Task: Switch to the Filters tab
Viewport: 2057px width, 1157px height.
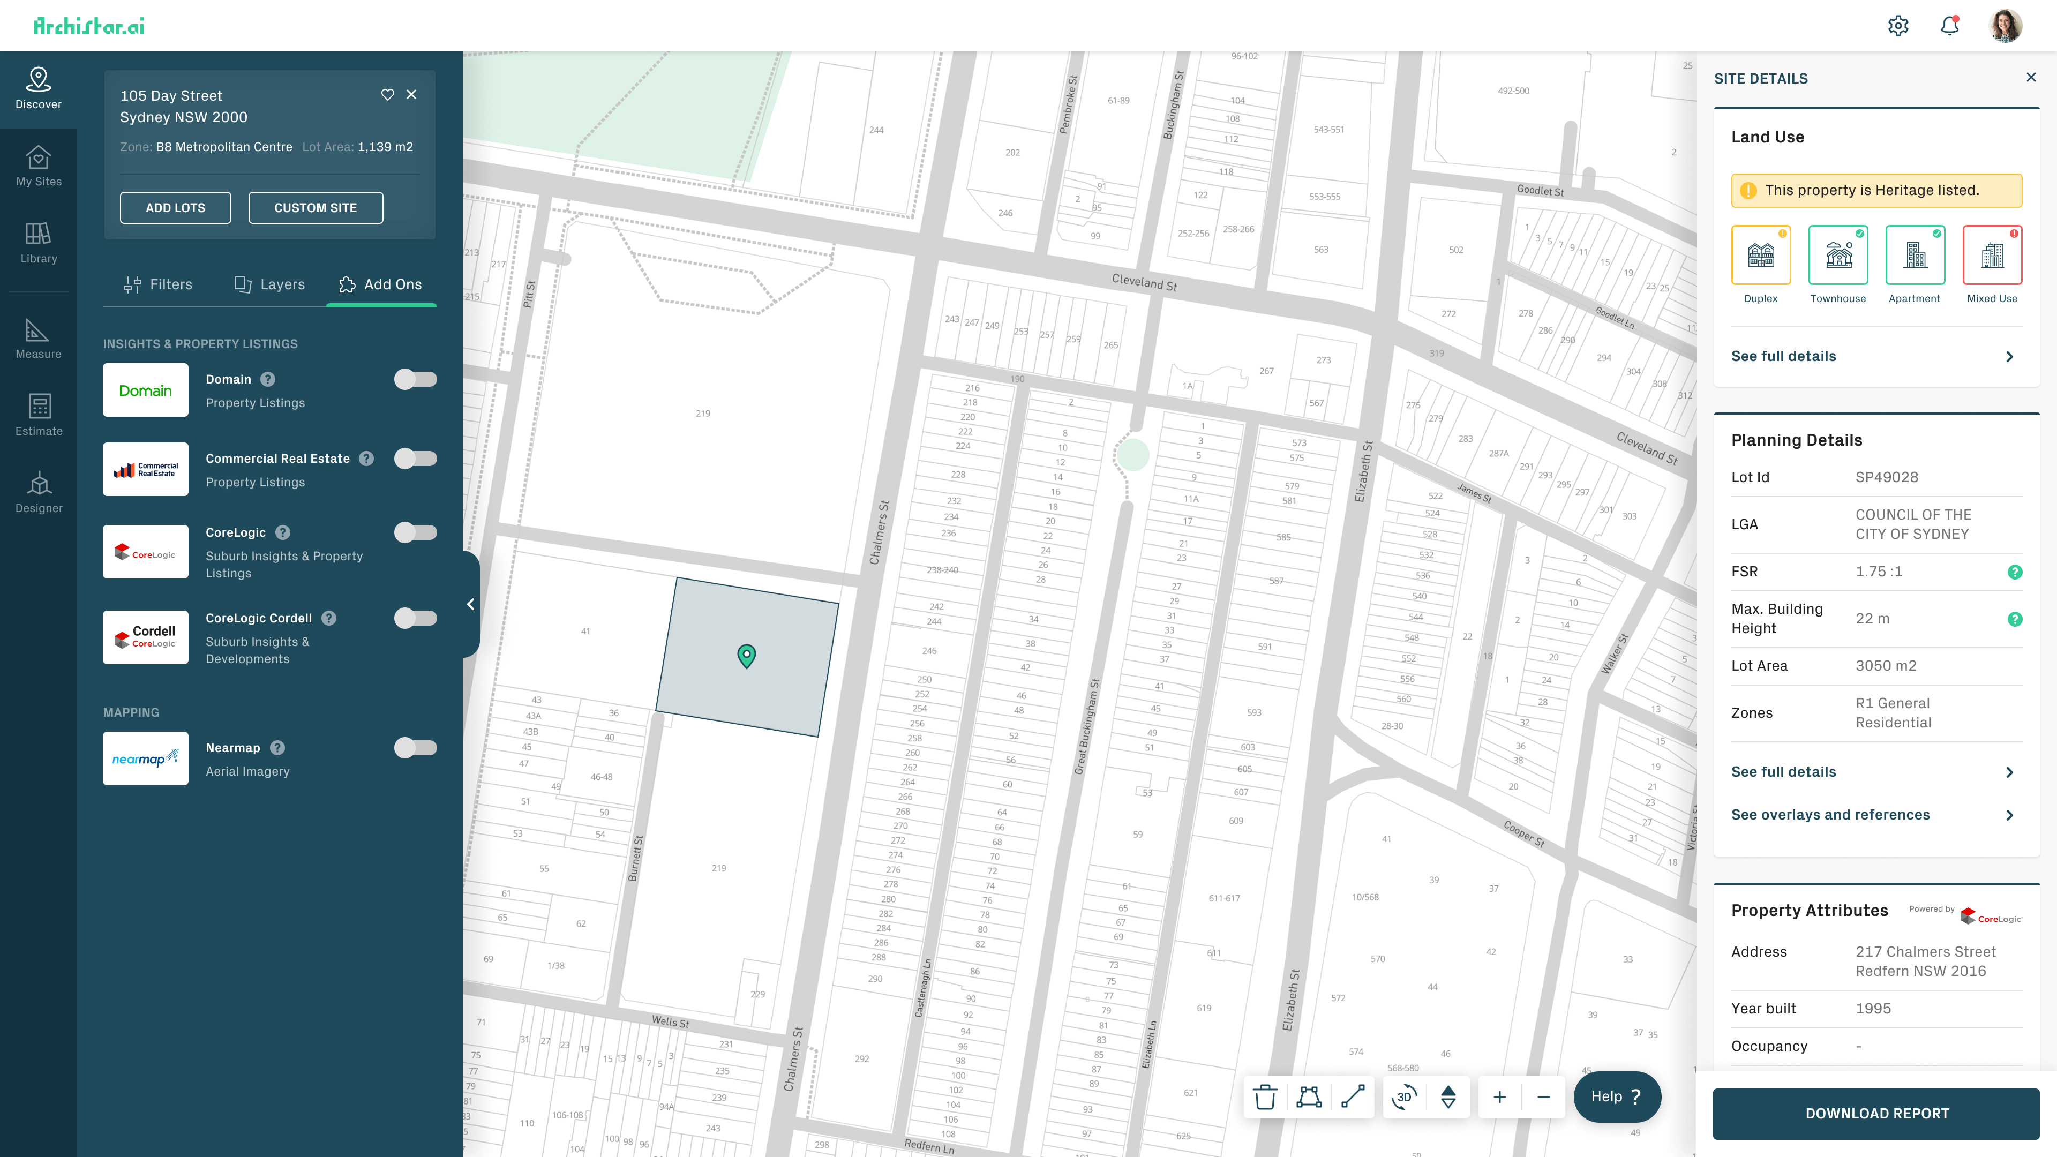Action: [158, 284]
